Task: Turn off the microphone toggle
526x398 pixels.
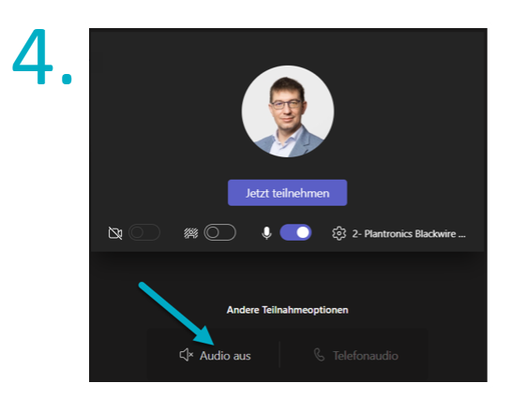Action: [x=295, y=232]
